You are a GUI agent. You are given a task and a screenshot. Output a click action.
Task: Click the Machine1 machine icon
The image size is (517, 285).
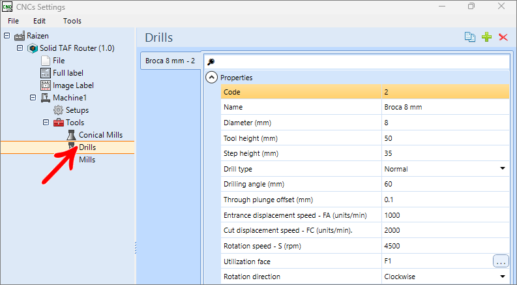[x=45, y=98]
